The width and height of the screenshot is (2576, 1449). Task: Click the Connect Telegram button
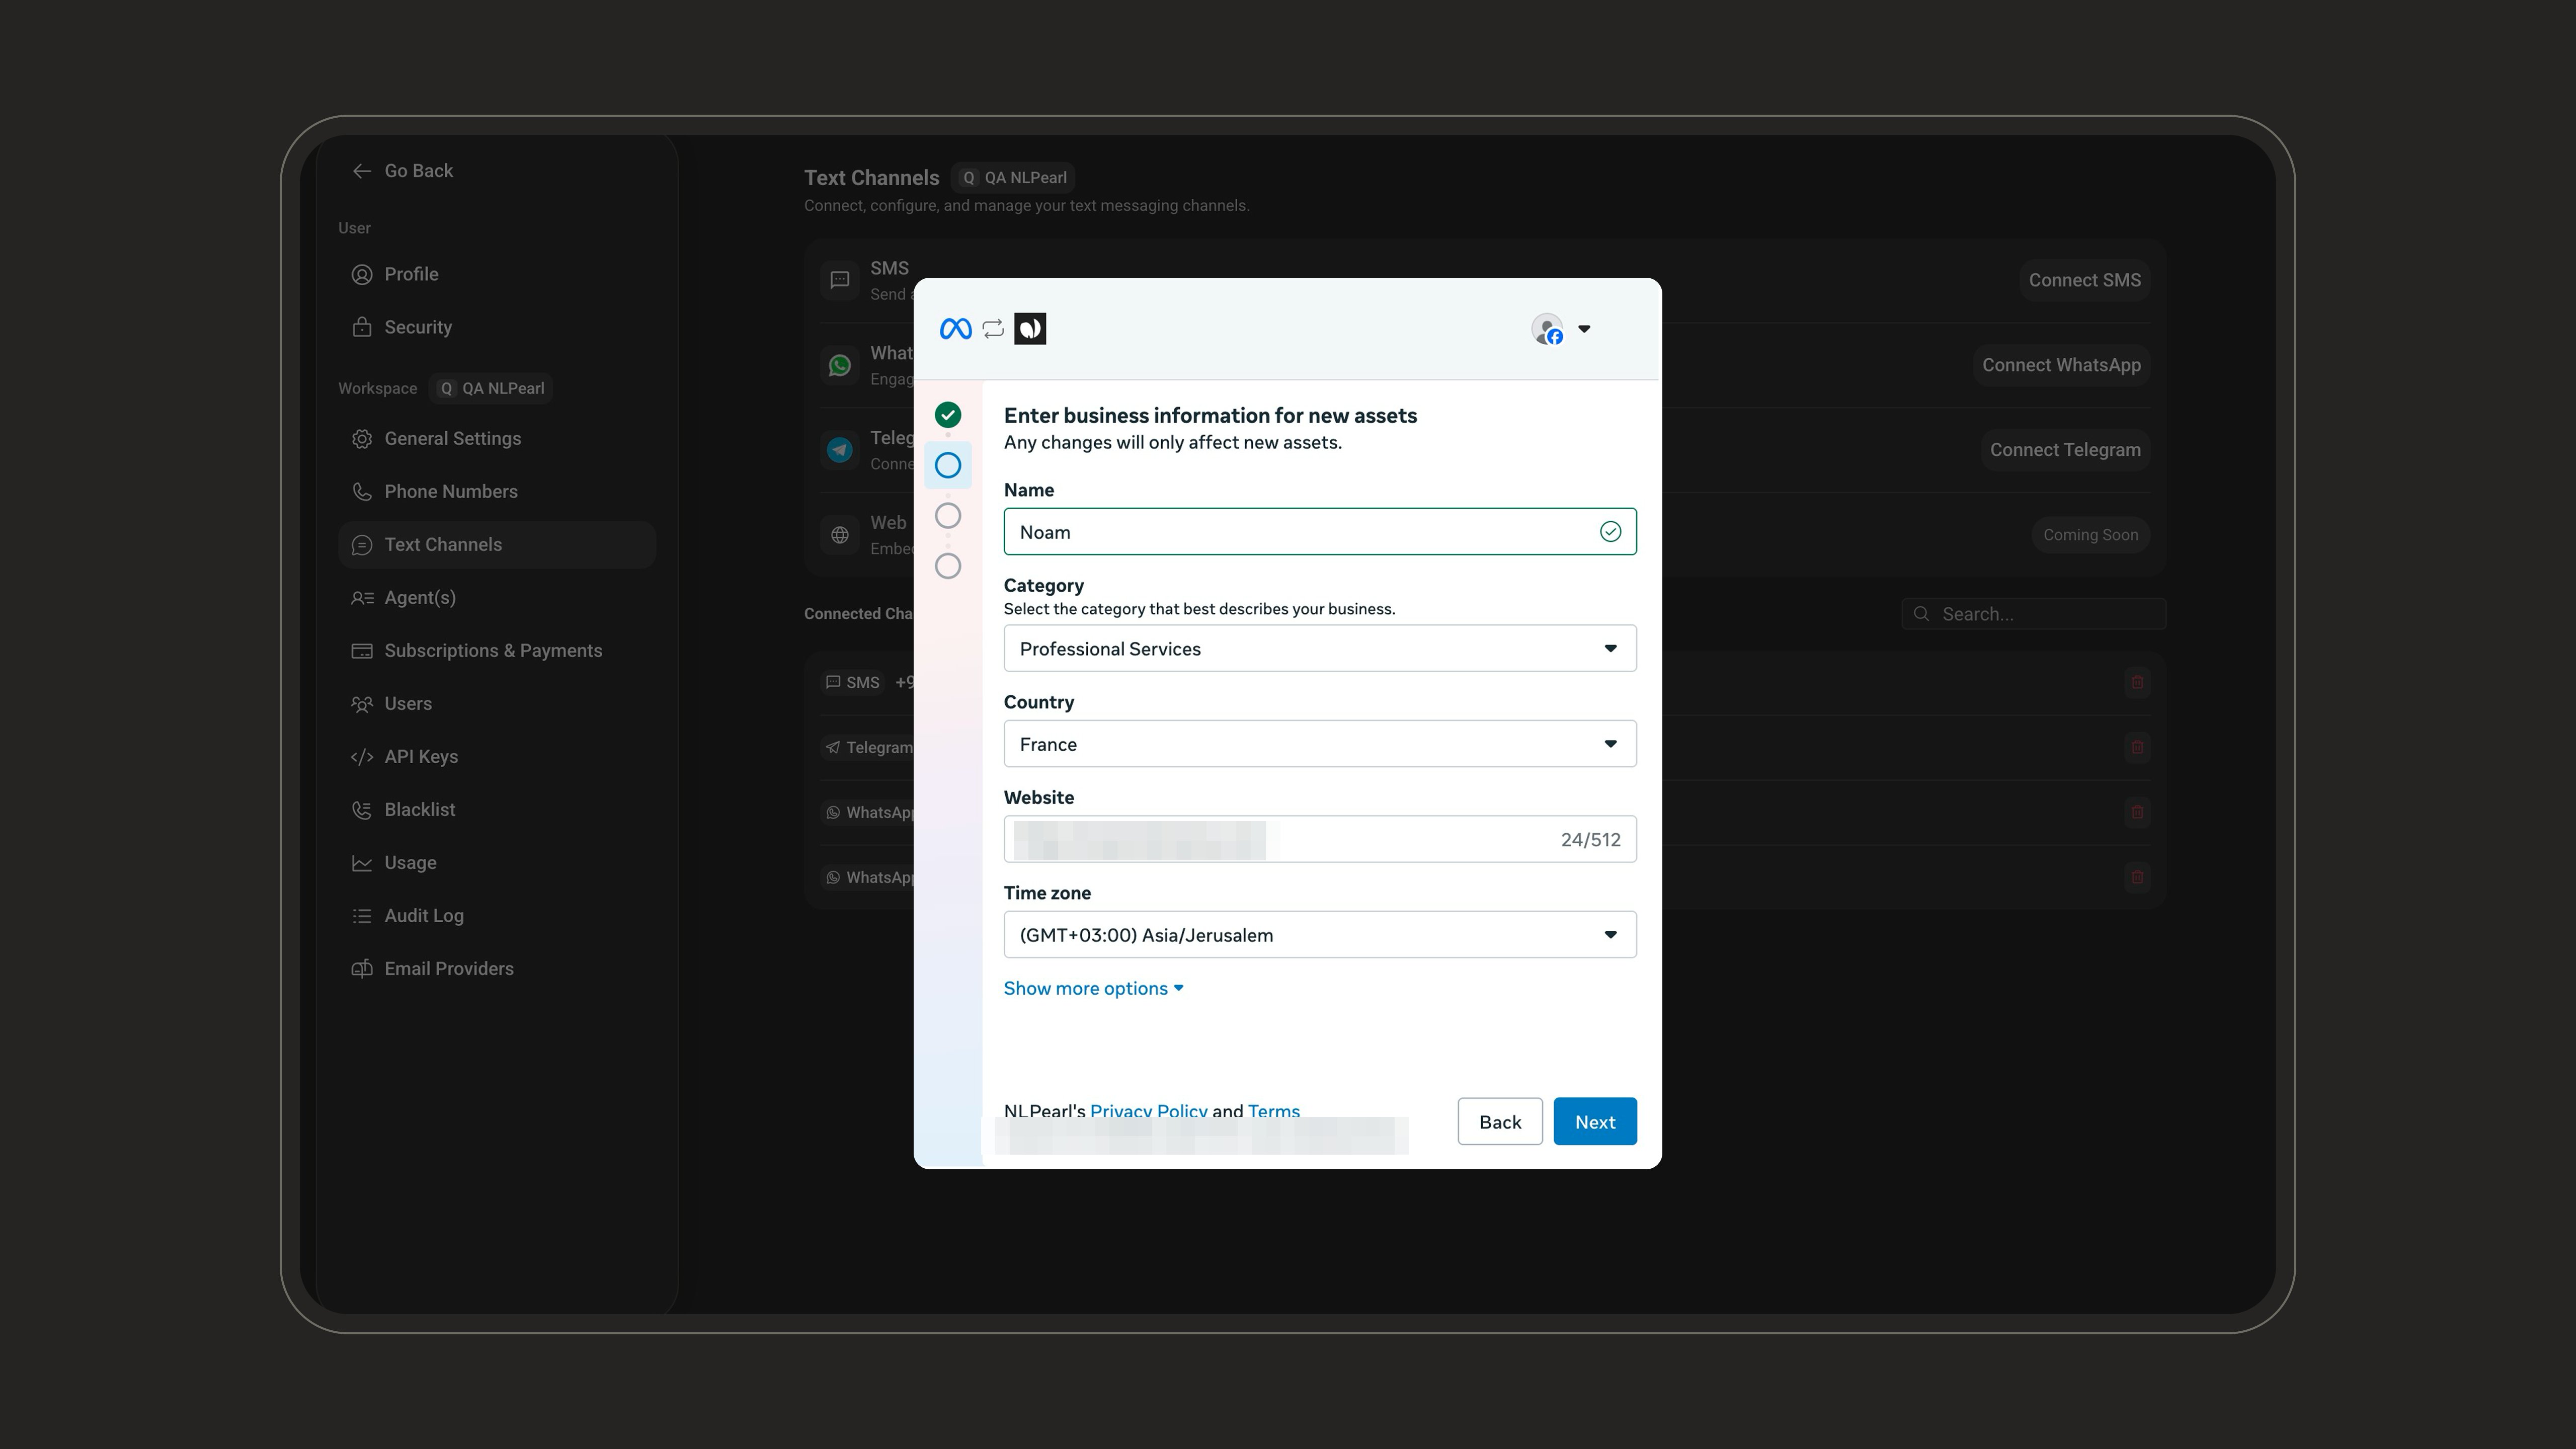[2065, 450]
